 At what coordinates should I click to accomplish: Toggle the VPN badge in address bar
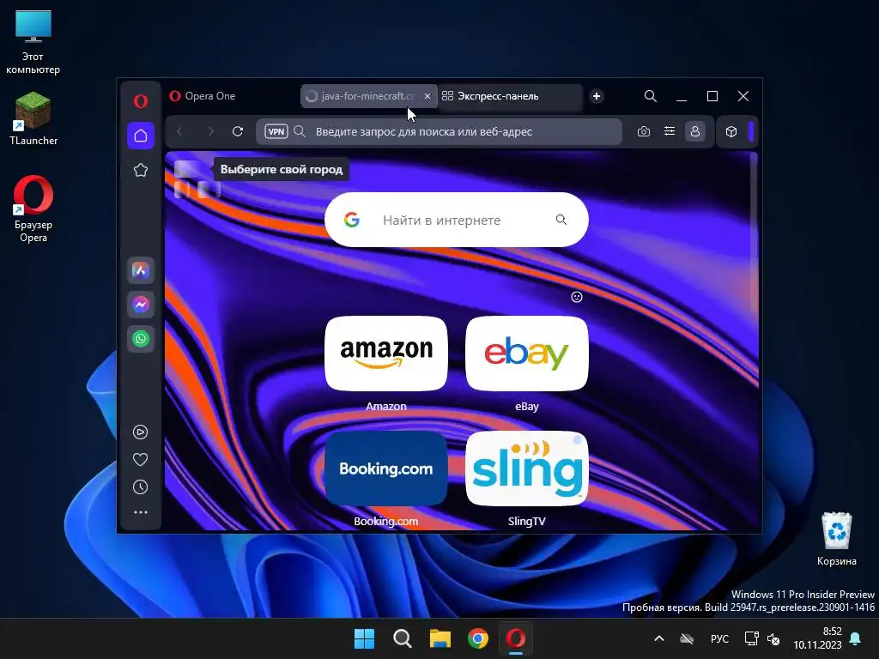(x=276, y=131)
